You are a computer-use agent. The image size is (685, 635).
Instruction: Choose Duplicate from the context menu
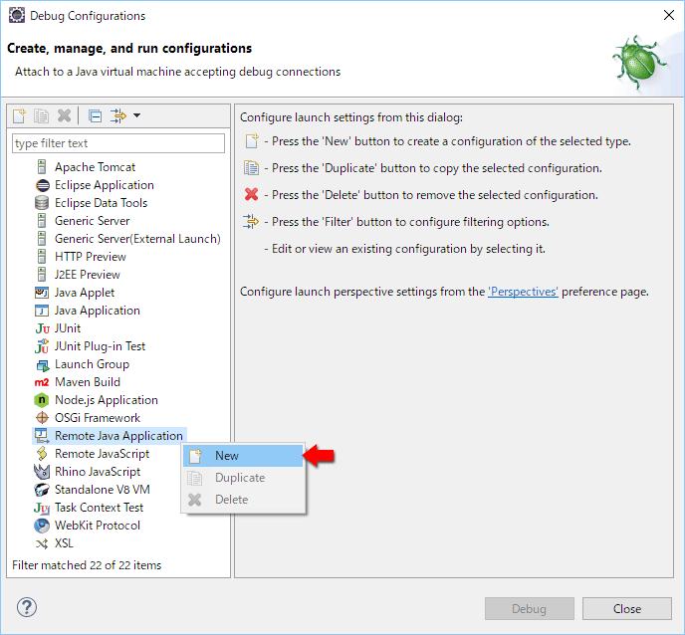pyautogui.click(x=243, y=478)
